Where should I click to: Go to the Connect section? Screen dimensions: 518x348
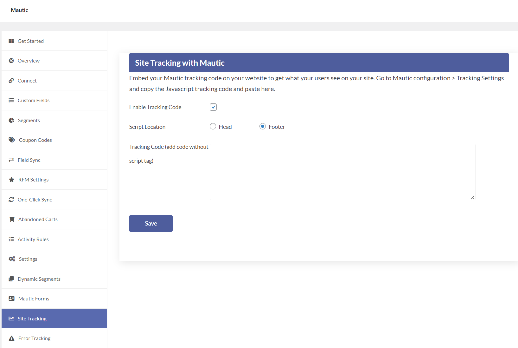click(54, 81)
